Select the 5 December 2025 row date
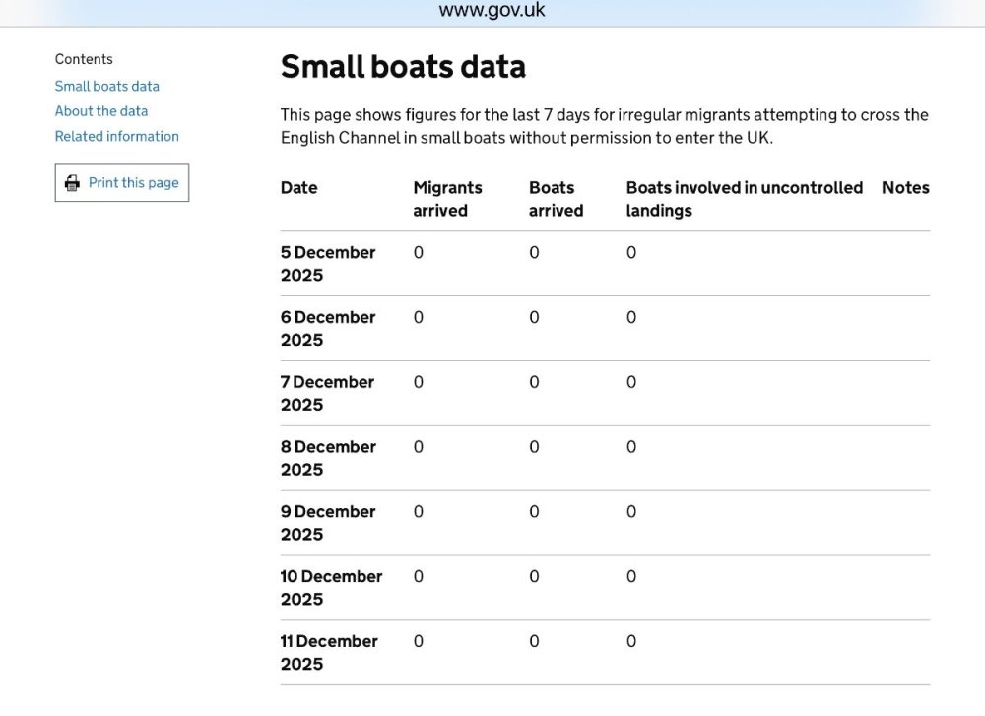The image size is (985, 716). click(x=327, y=263)
